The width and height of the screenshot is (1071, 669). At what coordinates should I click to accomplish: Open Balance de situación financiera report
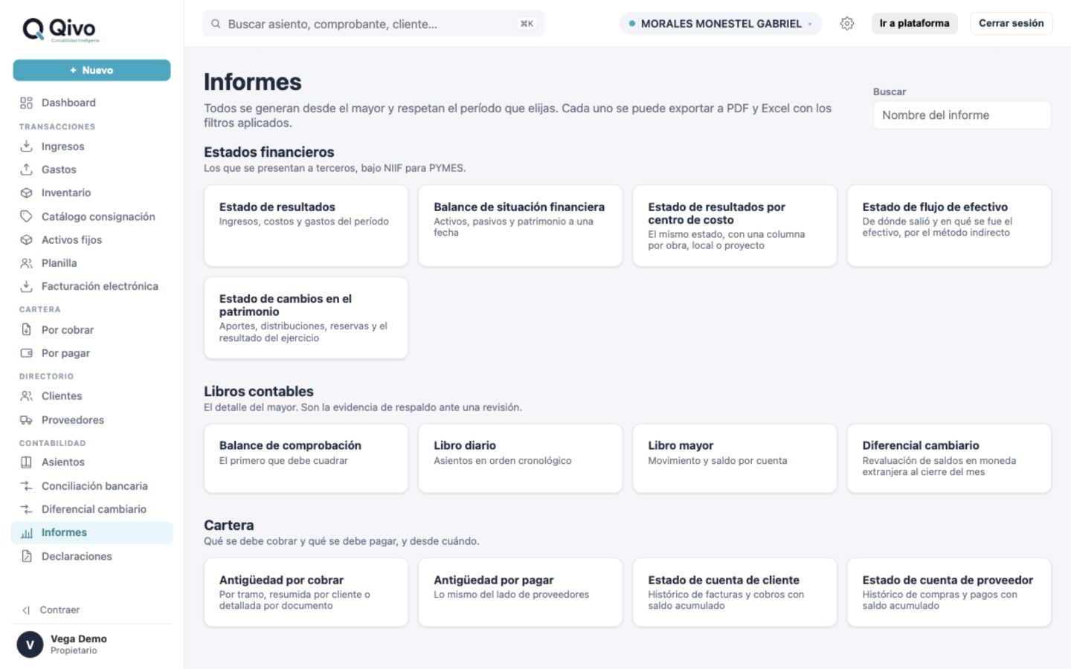pyautogui.click(x=520, y=226)
